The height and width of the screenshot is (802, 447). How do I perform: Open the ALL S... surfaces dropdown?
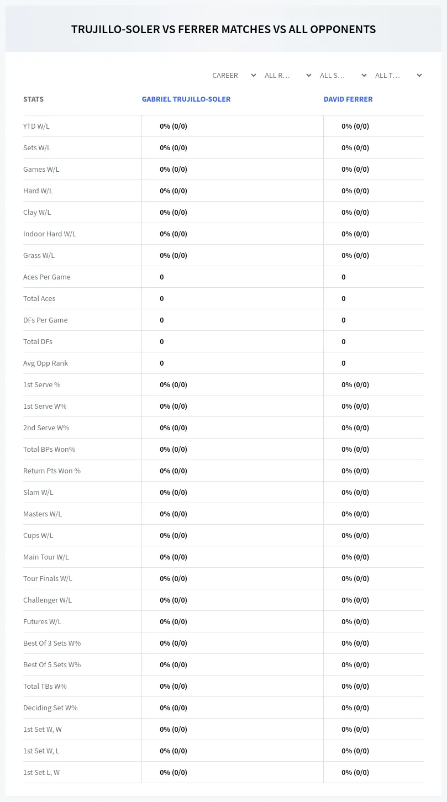(x=343, y=75)
